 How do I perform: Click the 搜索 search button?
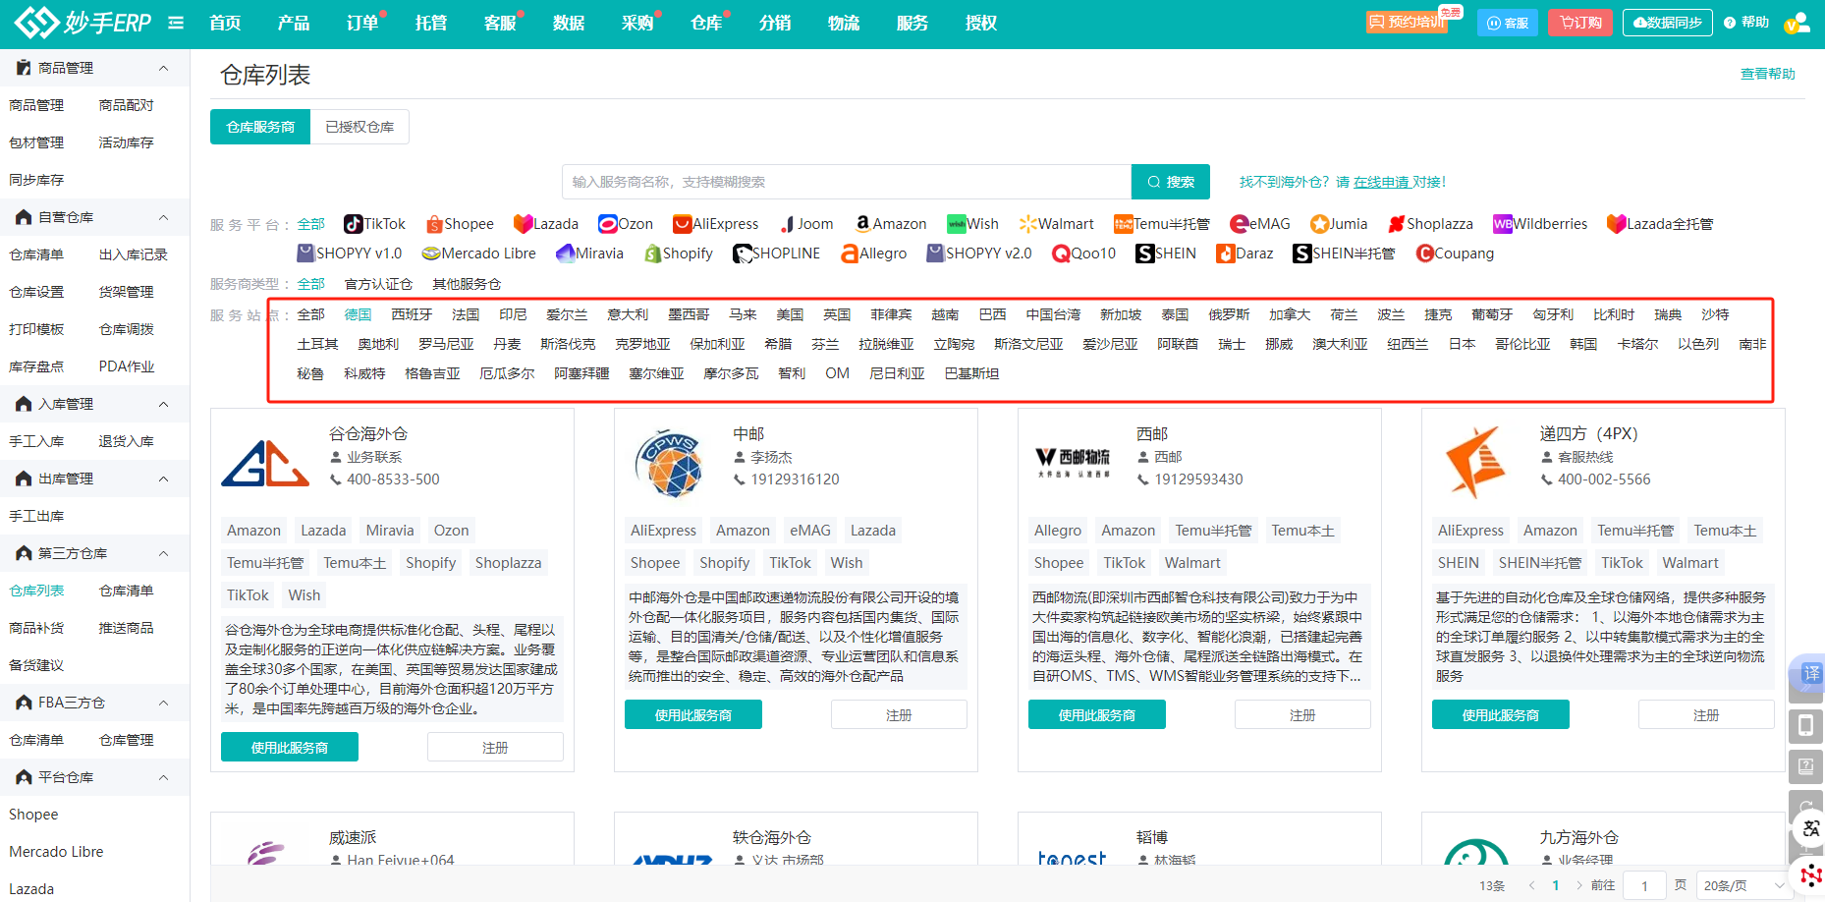click(x=1171, y=182)
